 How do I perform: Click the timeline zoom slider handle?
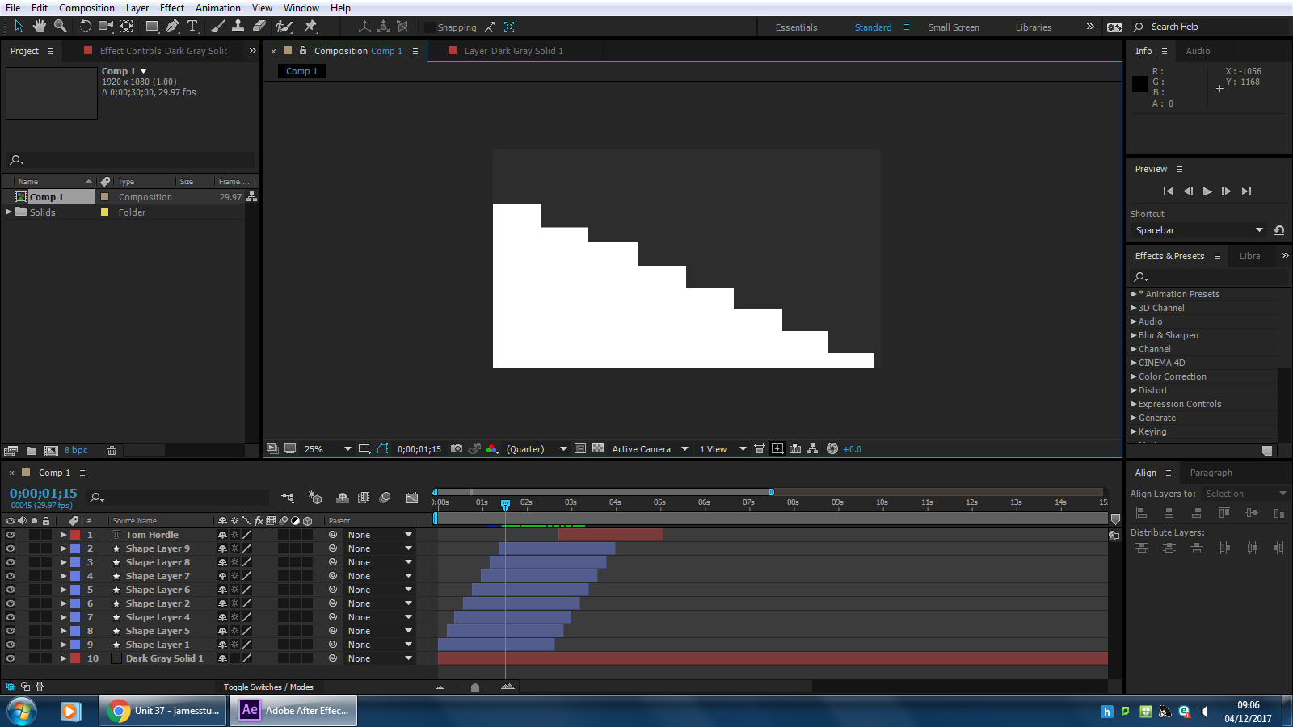[x=475, y=687]
